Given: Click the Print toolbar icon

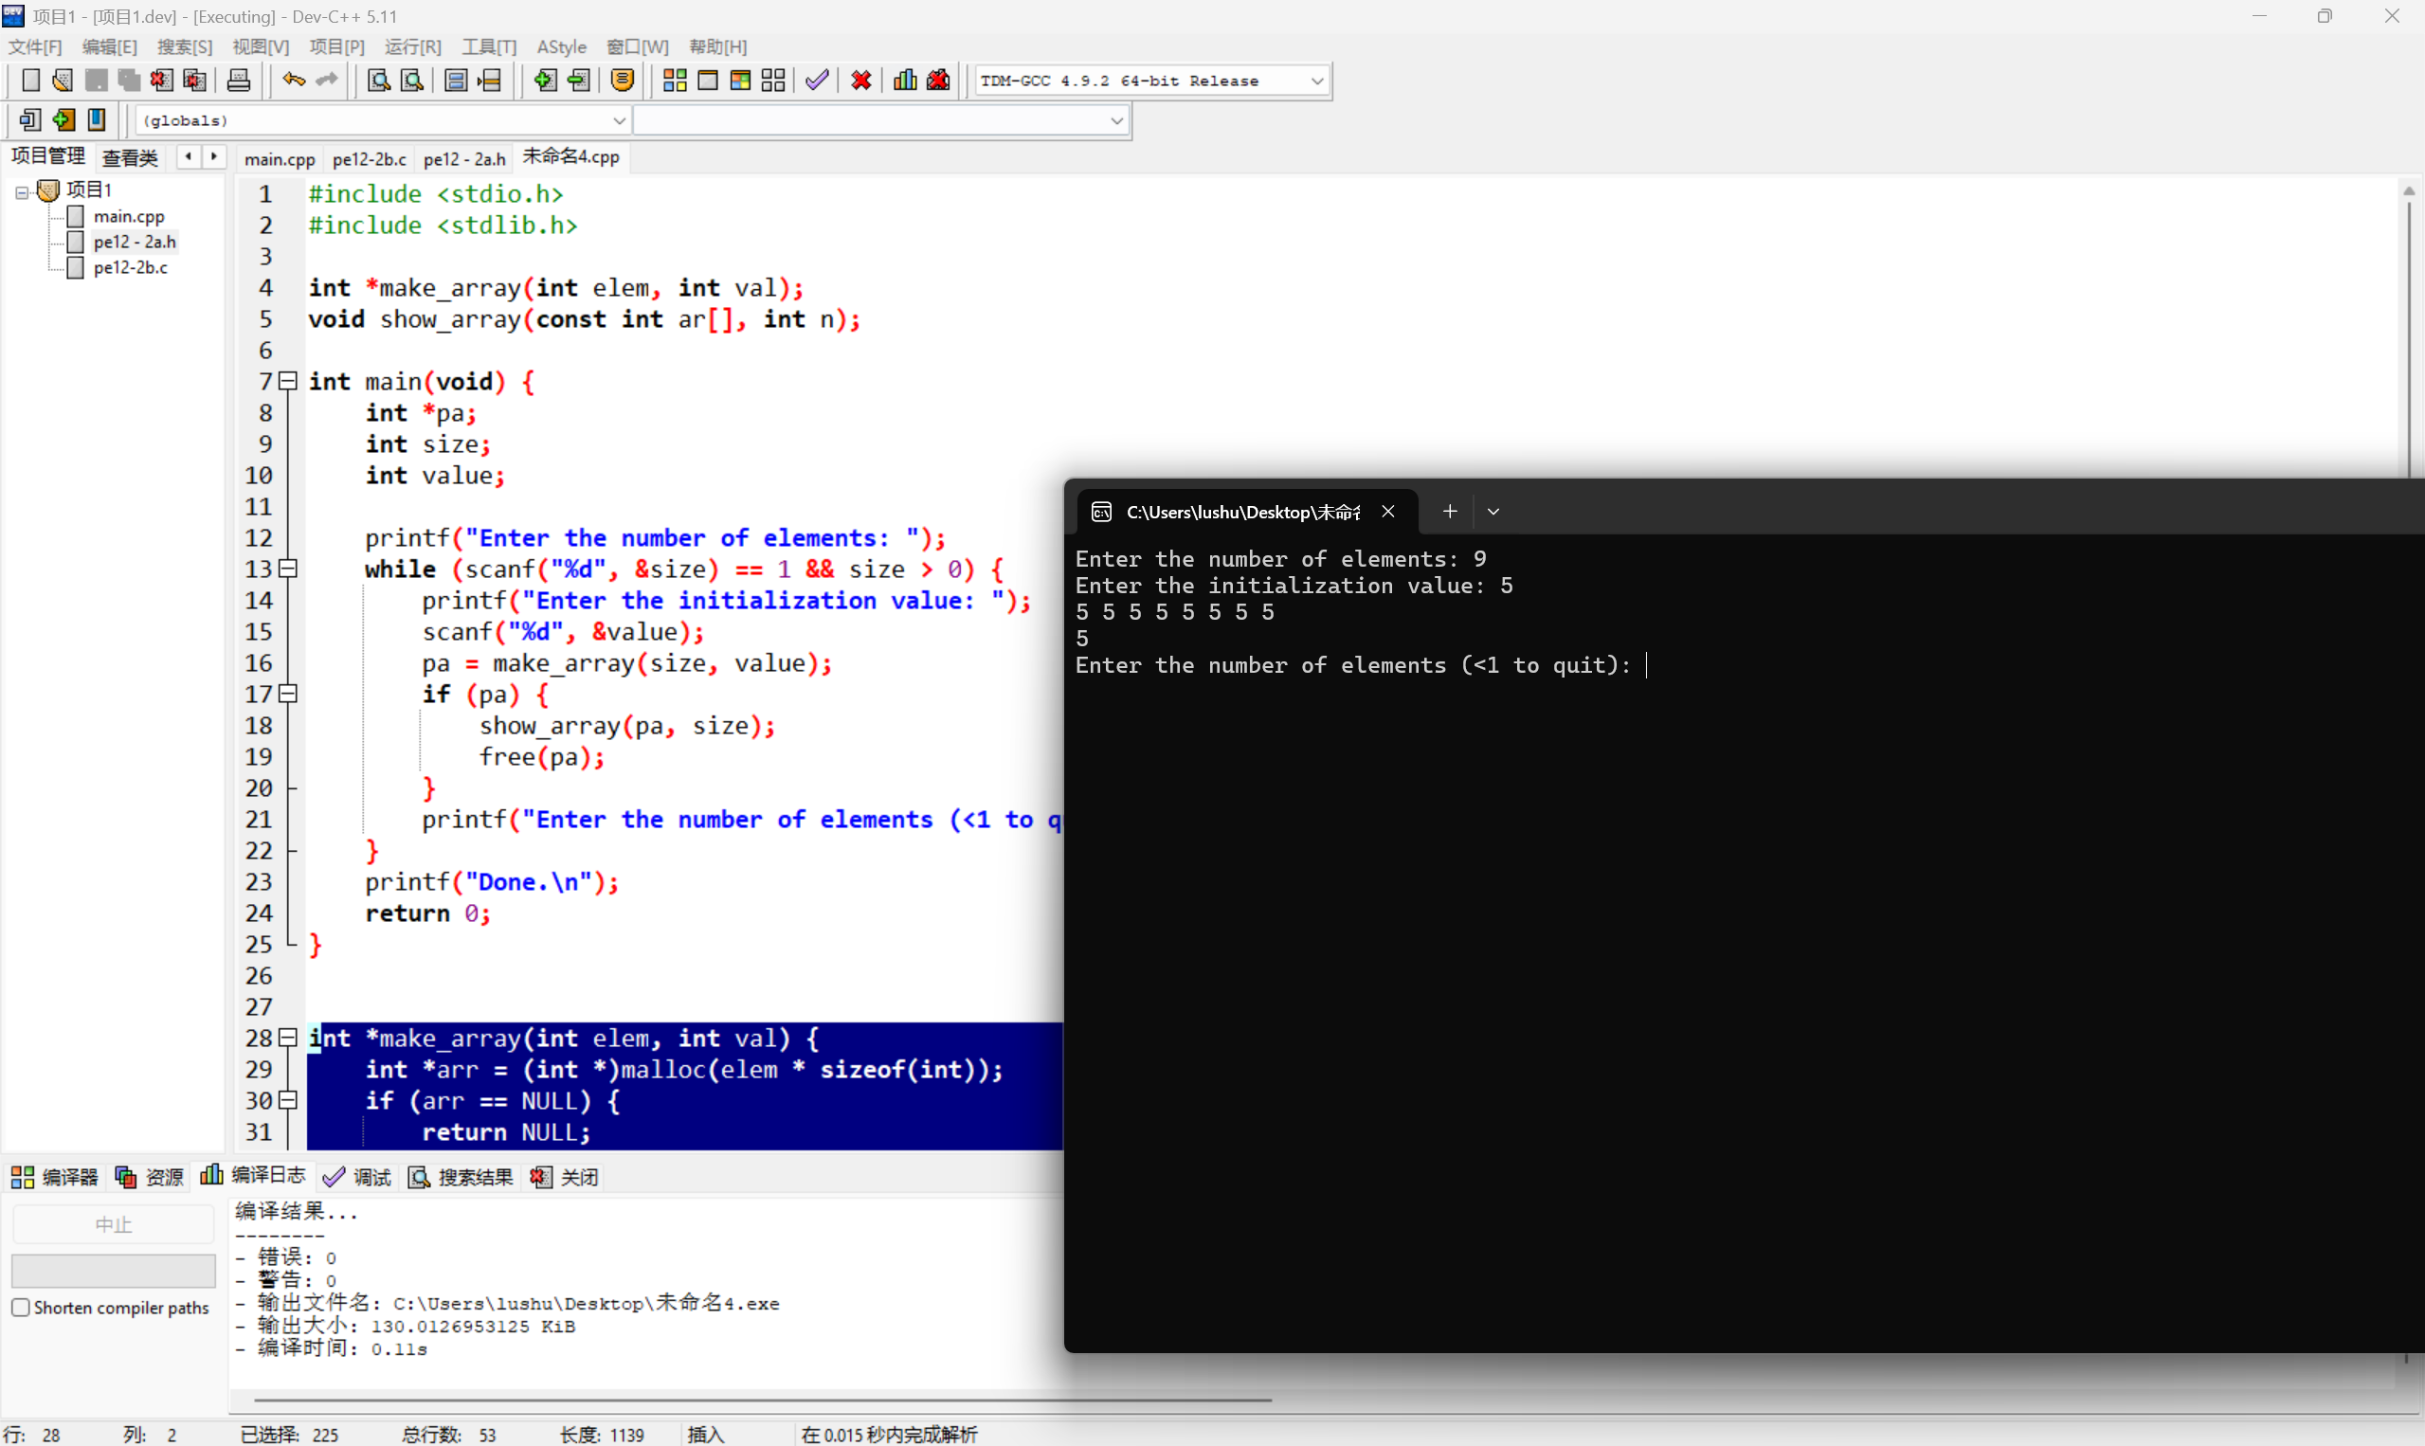Looking at the screenshot, I should pyautogui.click(x=239, y=81).
